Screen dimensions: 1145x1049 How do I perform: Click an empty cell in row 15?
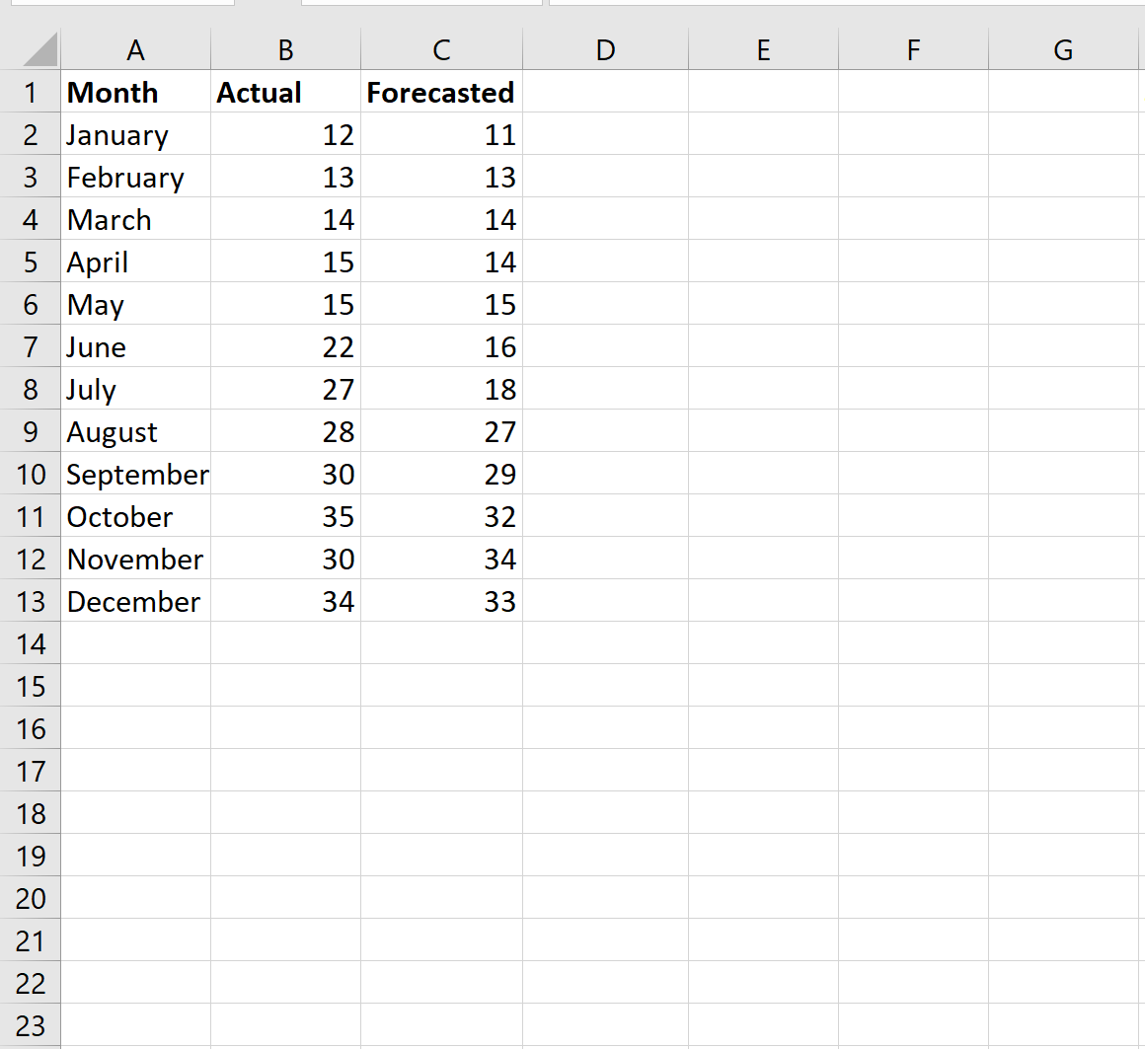605,686
